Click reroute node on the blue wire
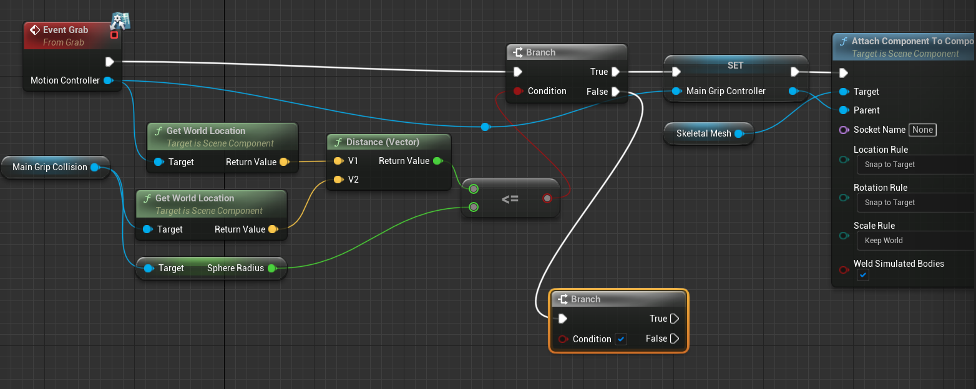976x389 pixels. point(485,127)
